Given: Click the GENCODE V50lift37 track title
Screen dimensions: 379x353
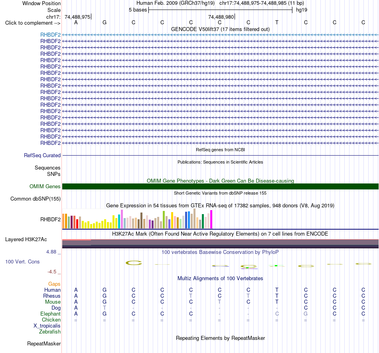Looking at the screenshot, I should point(220,29).
